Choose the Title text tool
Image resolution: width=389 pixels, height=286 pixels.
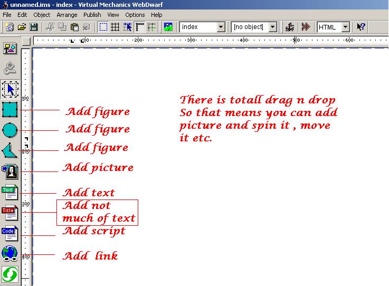click(10, 213)
